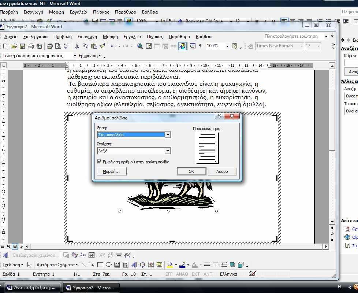Toggle Show/Hide paragraph marks icon
Image resolution: width=358 pixels, height=293 pixels.
click(x=201, y=46)
